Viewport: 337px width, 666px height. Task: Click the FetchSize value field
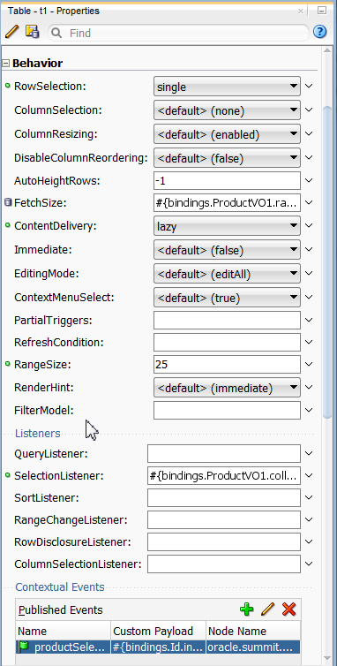pos(227,202)
